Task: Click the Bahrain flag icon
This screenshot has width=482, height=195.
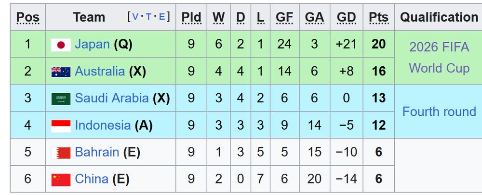Action: (x=61, y=153)
